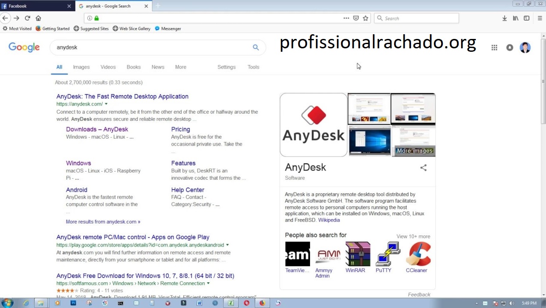Open the Library icon in toolbar

[x=516, y=18]
